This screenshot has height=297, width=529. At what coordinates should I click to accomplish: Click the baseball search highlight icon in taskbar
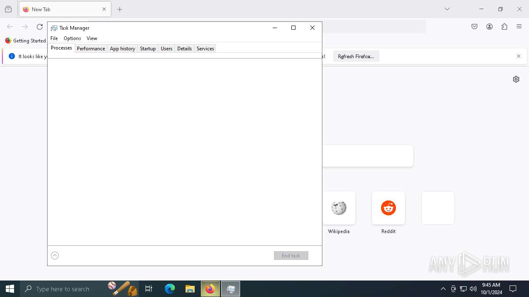(123, 288)
